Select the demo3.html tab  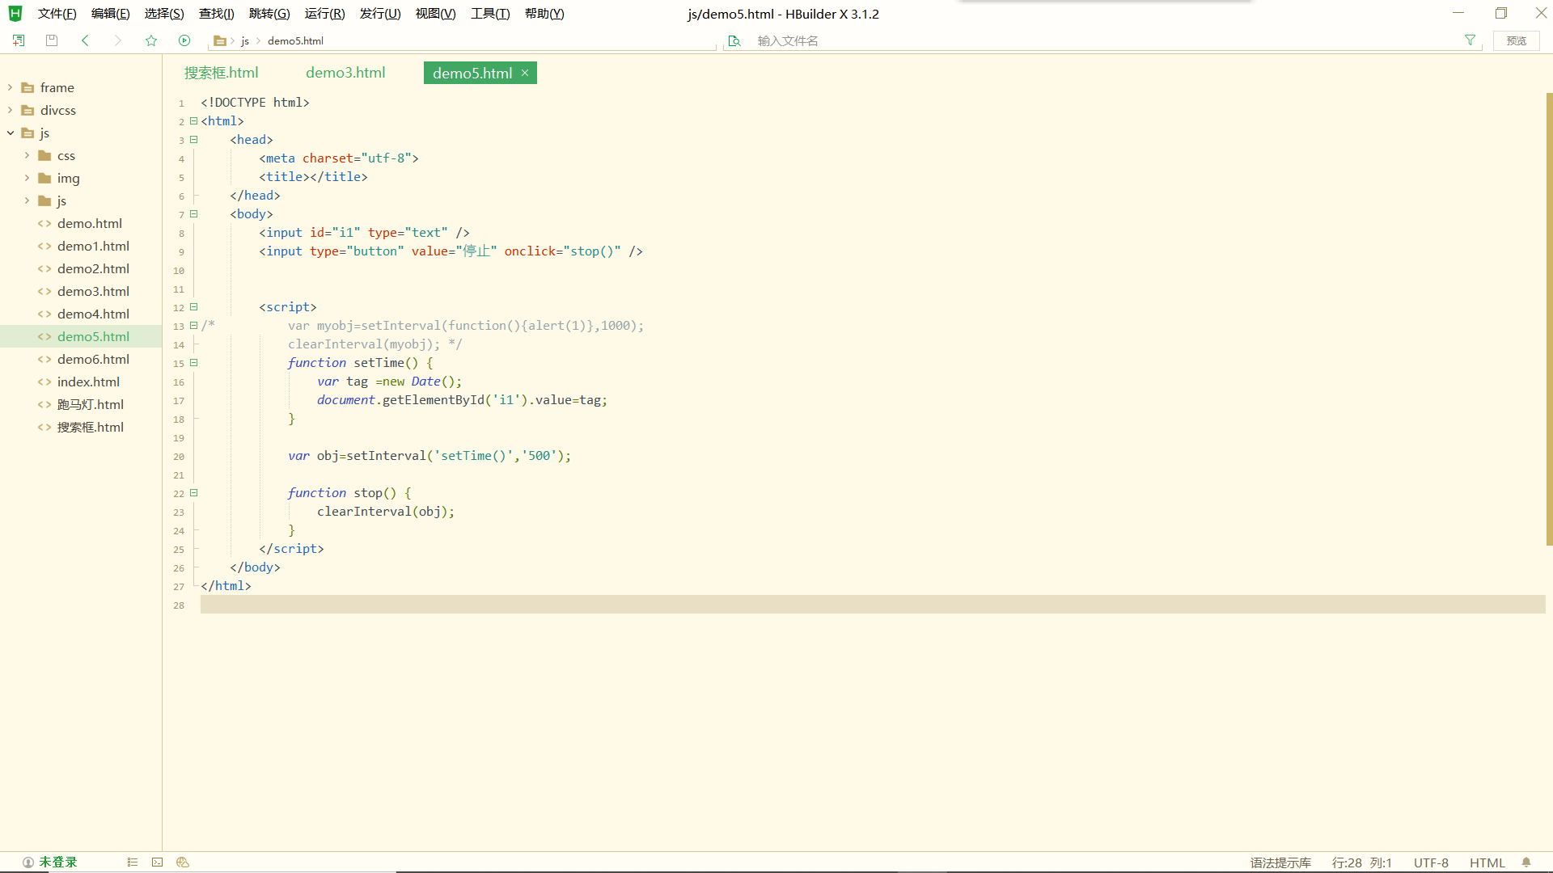[x=345, y=73]
